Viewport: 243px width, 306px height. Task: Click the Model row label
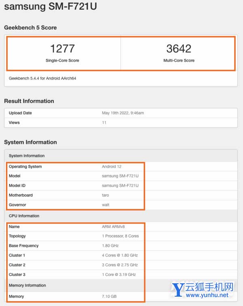(x=15, y=176)
